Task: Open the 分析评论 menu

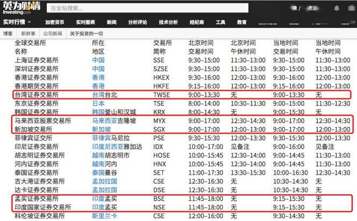Action: click(x=138, y=22)
